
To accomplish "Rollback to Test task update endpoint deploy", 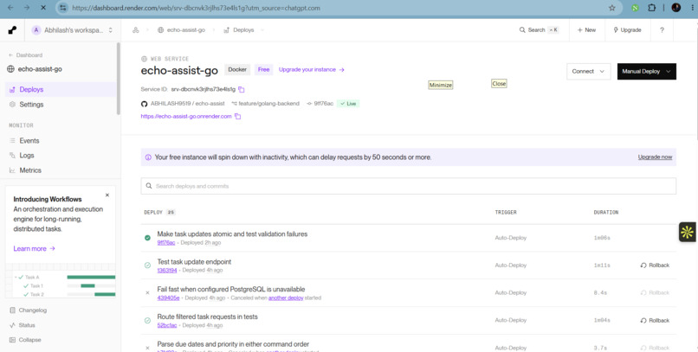I will point(655,266).
